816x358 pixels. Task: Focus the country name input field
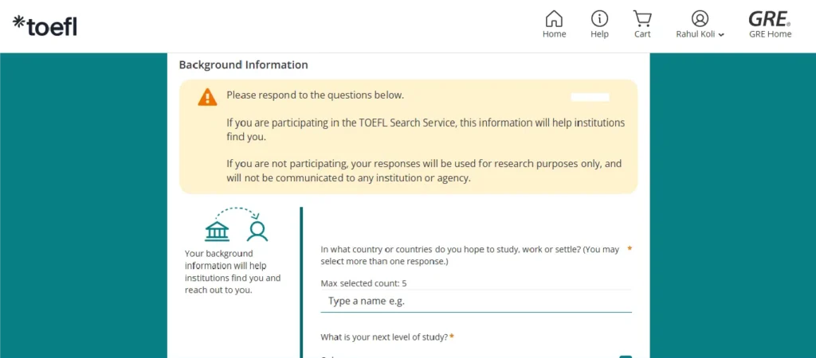click(x=476, y=302)
